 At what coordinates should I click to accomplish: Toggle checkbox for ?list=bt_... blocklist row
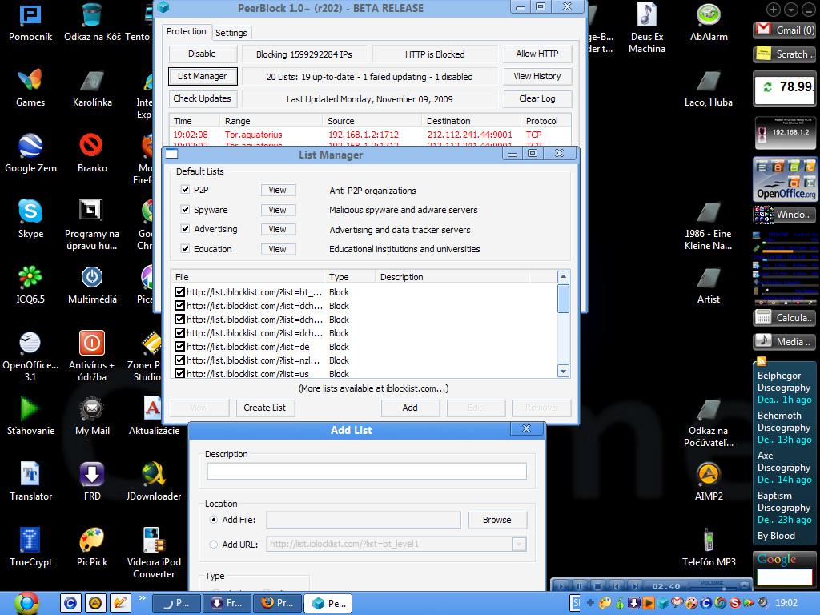click(x=180, y=291)
